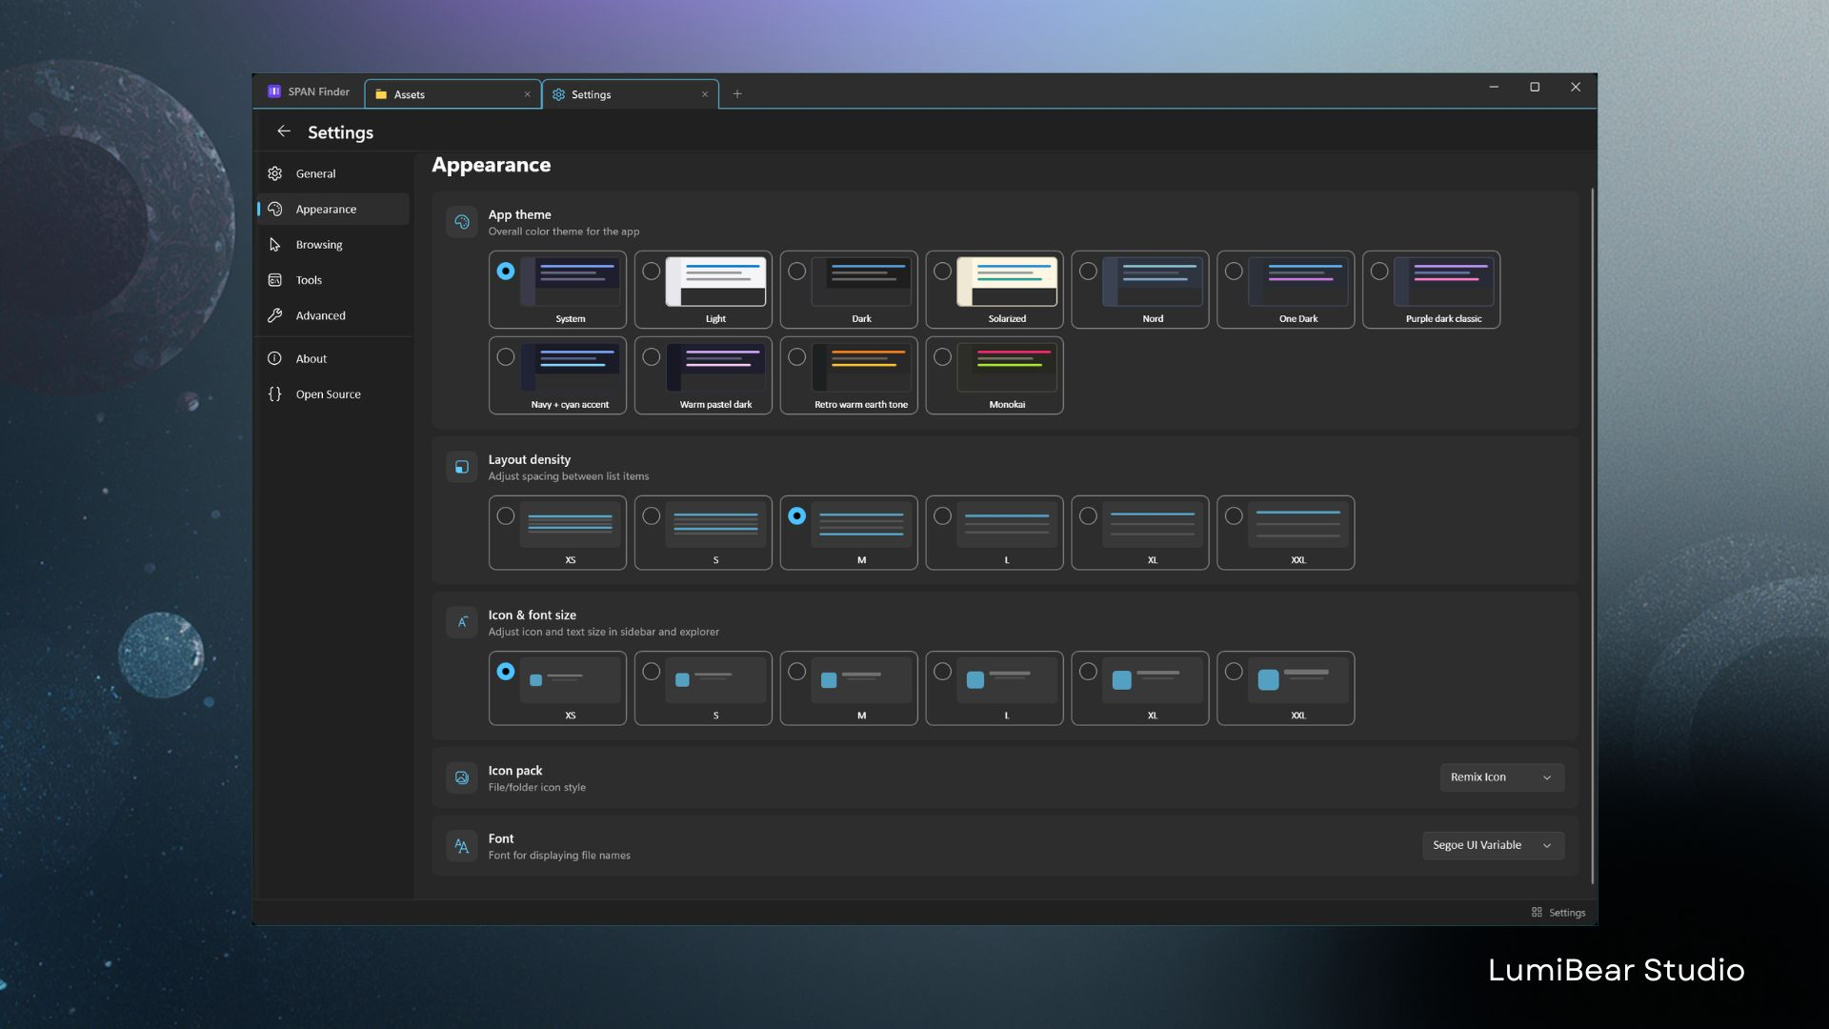Click the Icon pack section icon
This screenshot has width=1829, height=1029.
(462, 777)
